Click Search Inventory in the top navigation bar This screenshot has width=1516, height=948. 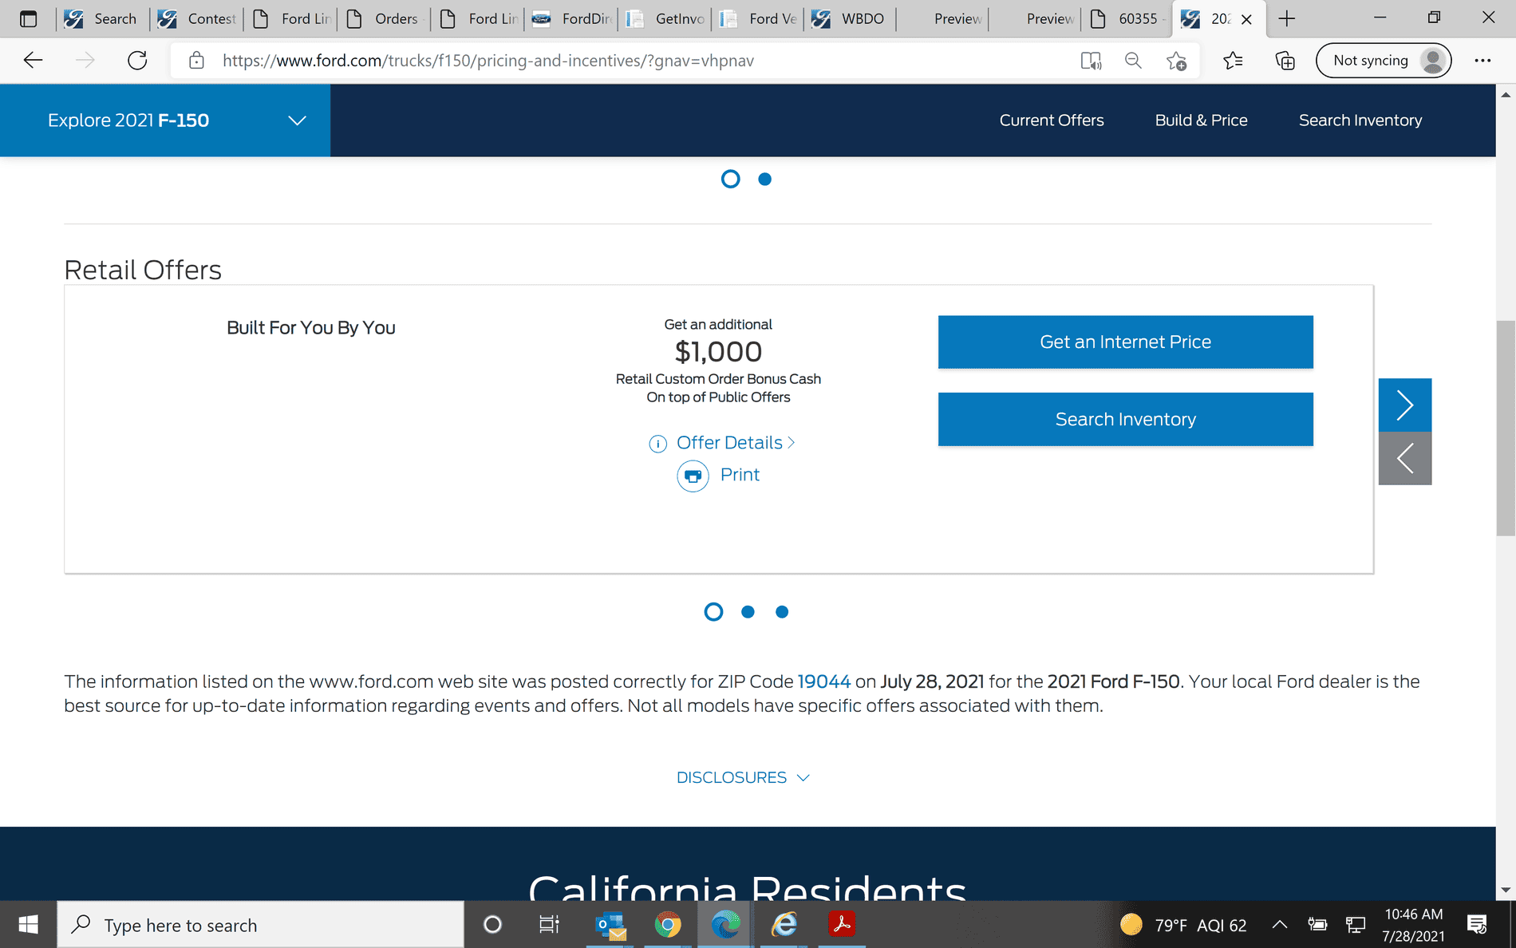point(1360,120)
